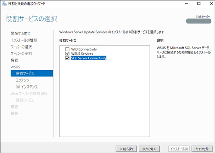The width and height of the screenshot is (215, 153).
Task: Click the インストール(I) button
Action: tap(179, 149)
